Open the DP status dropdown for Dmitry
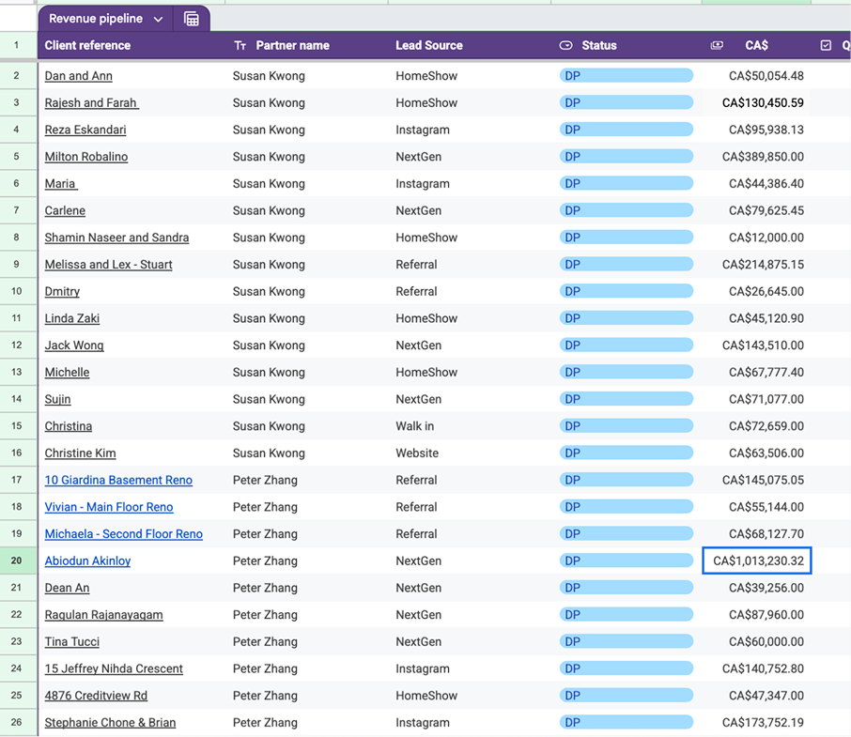This screenshot has width=851, height=737. click(x=626, y=291)
